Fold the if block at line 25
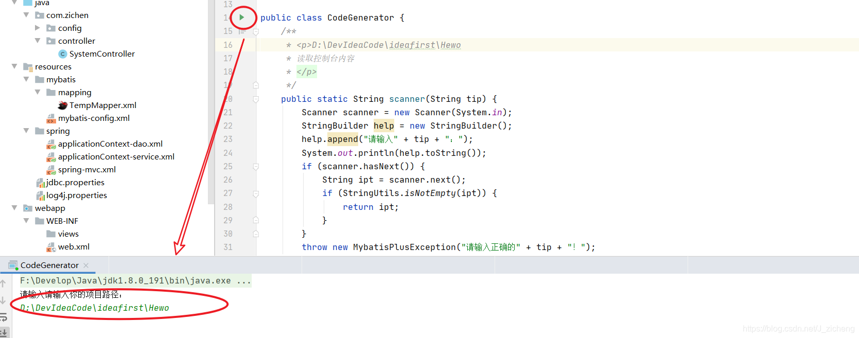The image size is (859, 338). tap(256, 167)
